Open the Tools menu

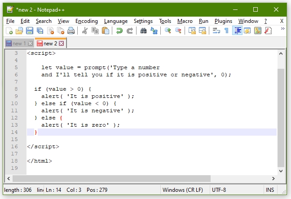coord(165,21)
